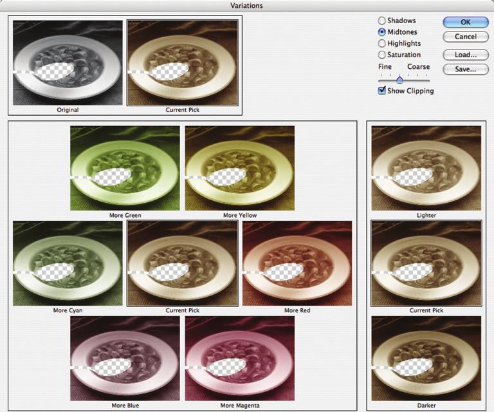Click the Lighter thumbnail
Viewport: 494px width, 412px height.
tap(426, 168)
